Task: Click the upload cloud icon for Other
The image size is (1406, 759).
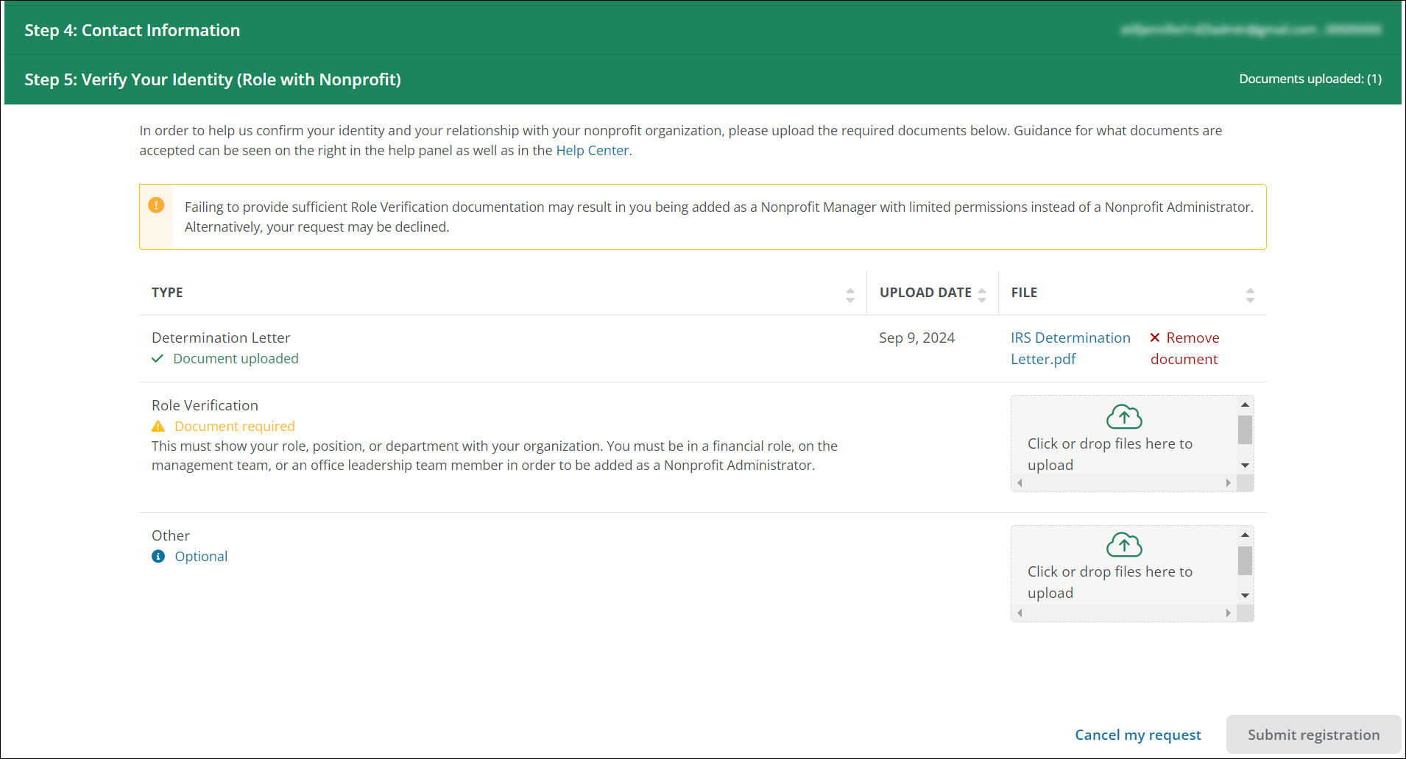Action: [x=1124, y=545]
